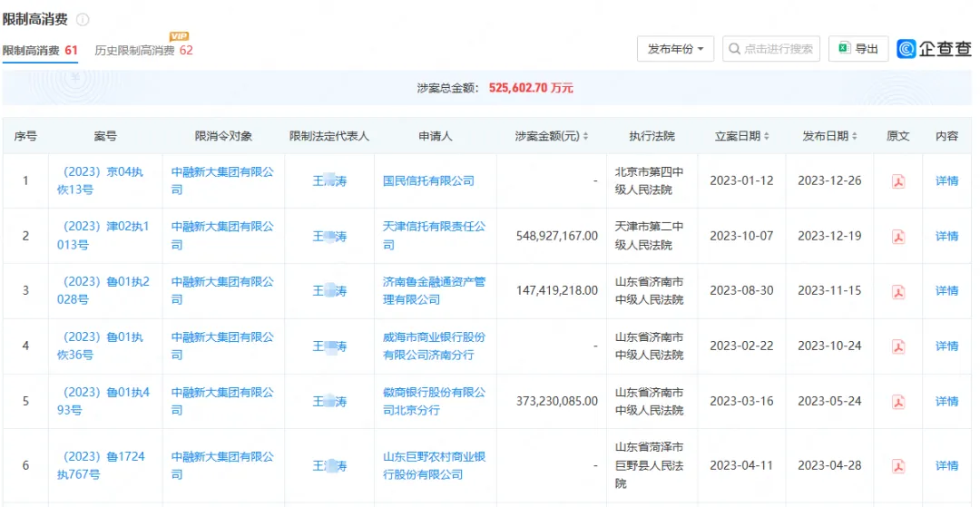View 详情 for row 4 威海市商业银行
The width and height of the screenshot is (980, 507).
[946, 346]
